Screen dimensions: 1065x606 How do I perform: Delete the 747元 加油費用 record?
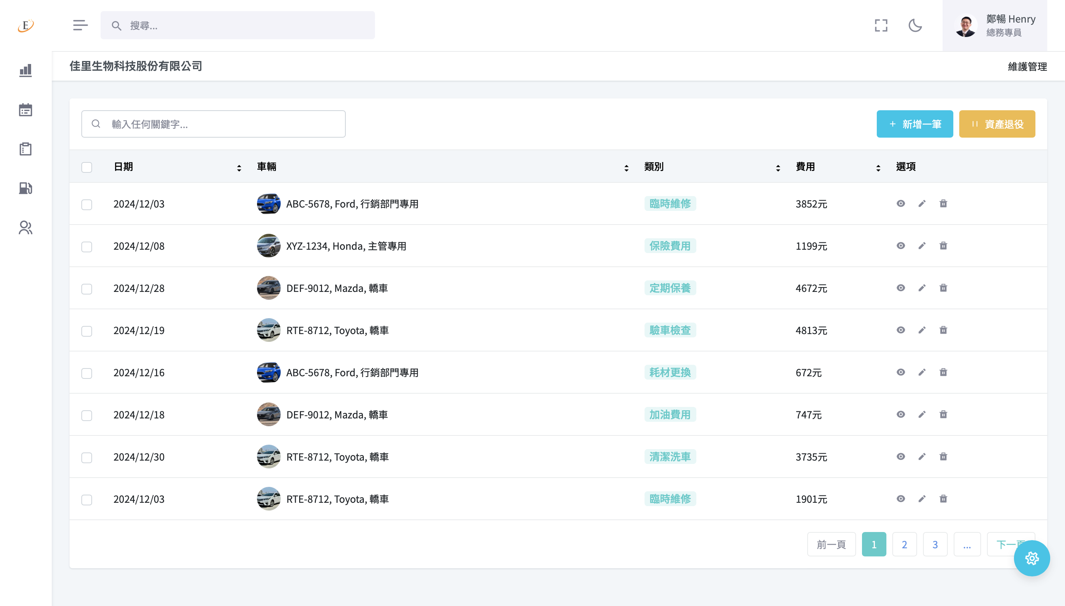943,414
